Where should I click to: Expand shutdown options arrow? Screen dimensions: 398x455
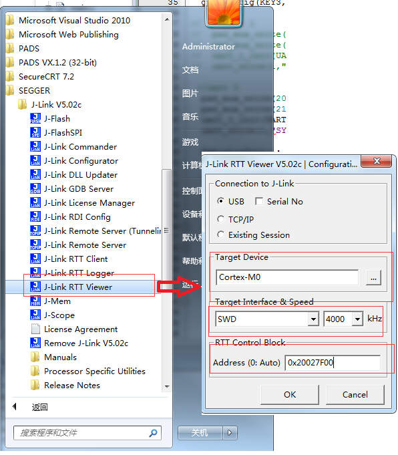point(230,433)
